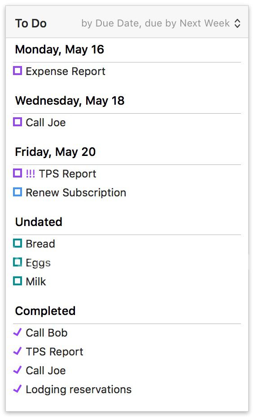The height and width of the screenshot is (417, 254).
Task: Uncheck the completed Call Bob checkmark
Action: pos(17,332)
